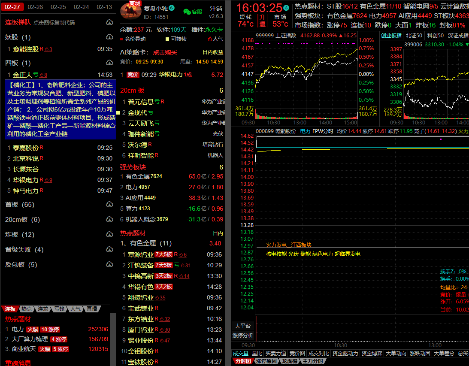Click the 点击购买 link for AI策略卡

[x=165, y=52]
